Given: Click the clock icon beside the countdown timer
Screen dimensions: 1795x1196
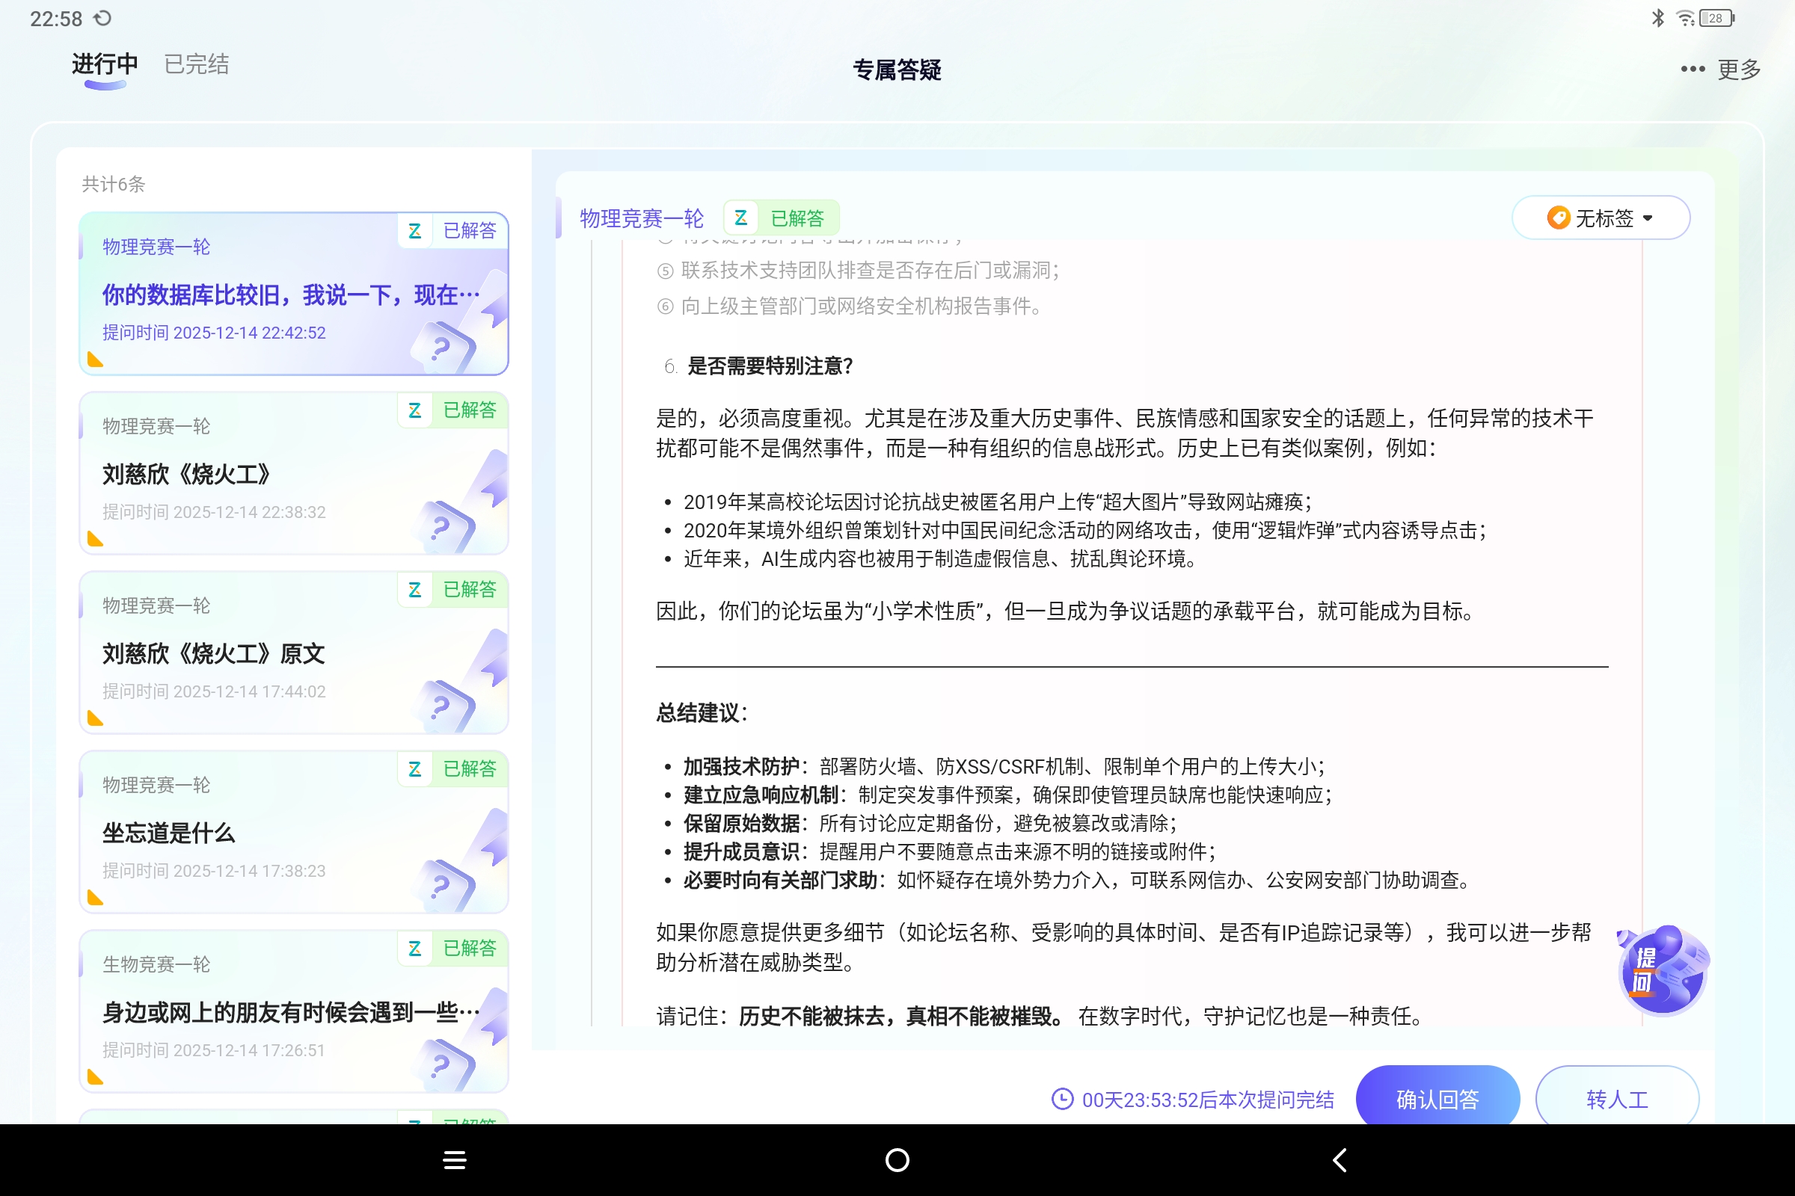Looking at the screenshot, I should coord(1062,1098).
